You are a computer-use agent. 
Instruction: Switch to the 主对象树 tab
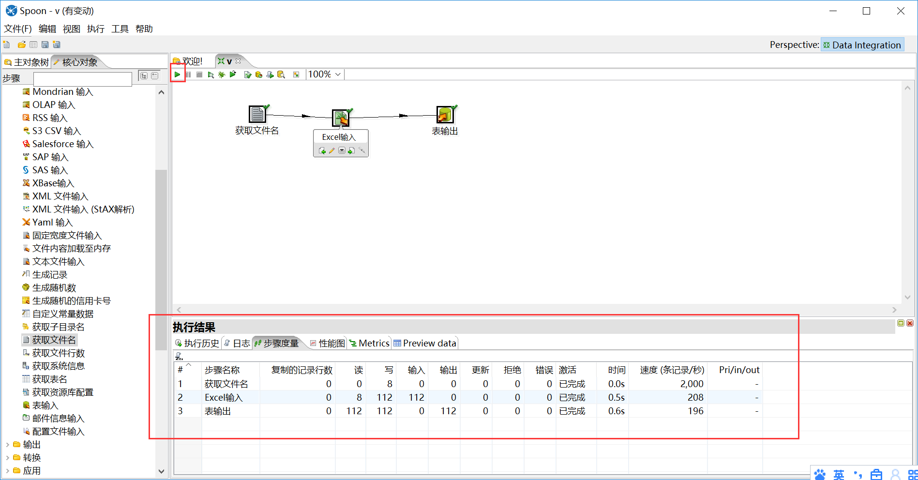pos(27,62)
